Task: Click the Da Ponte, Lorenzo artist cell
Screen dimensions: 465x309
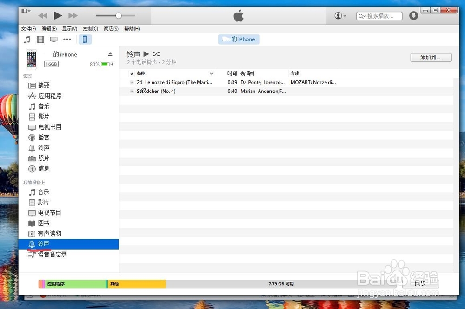Action: click(x=262, y=82)
